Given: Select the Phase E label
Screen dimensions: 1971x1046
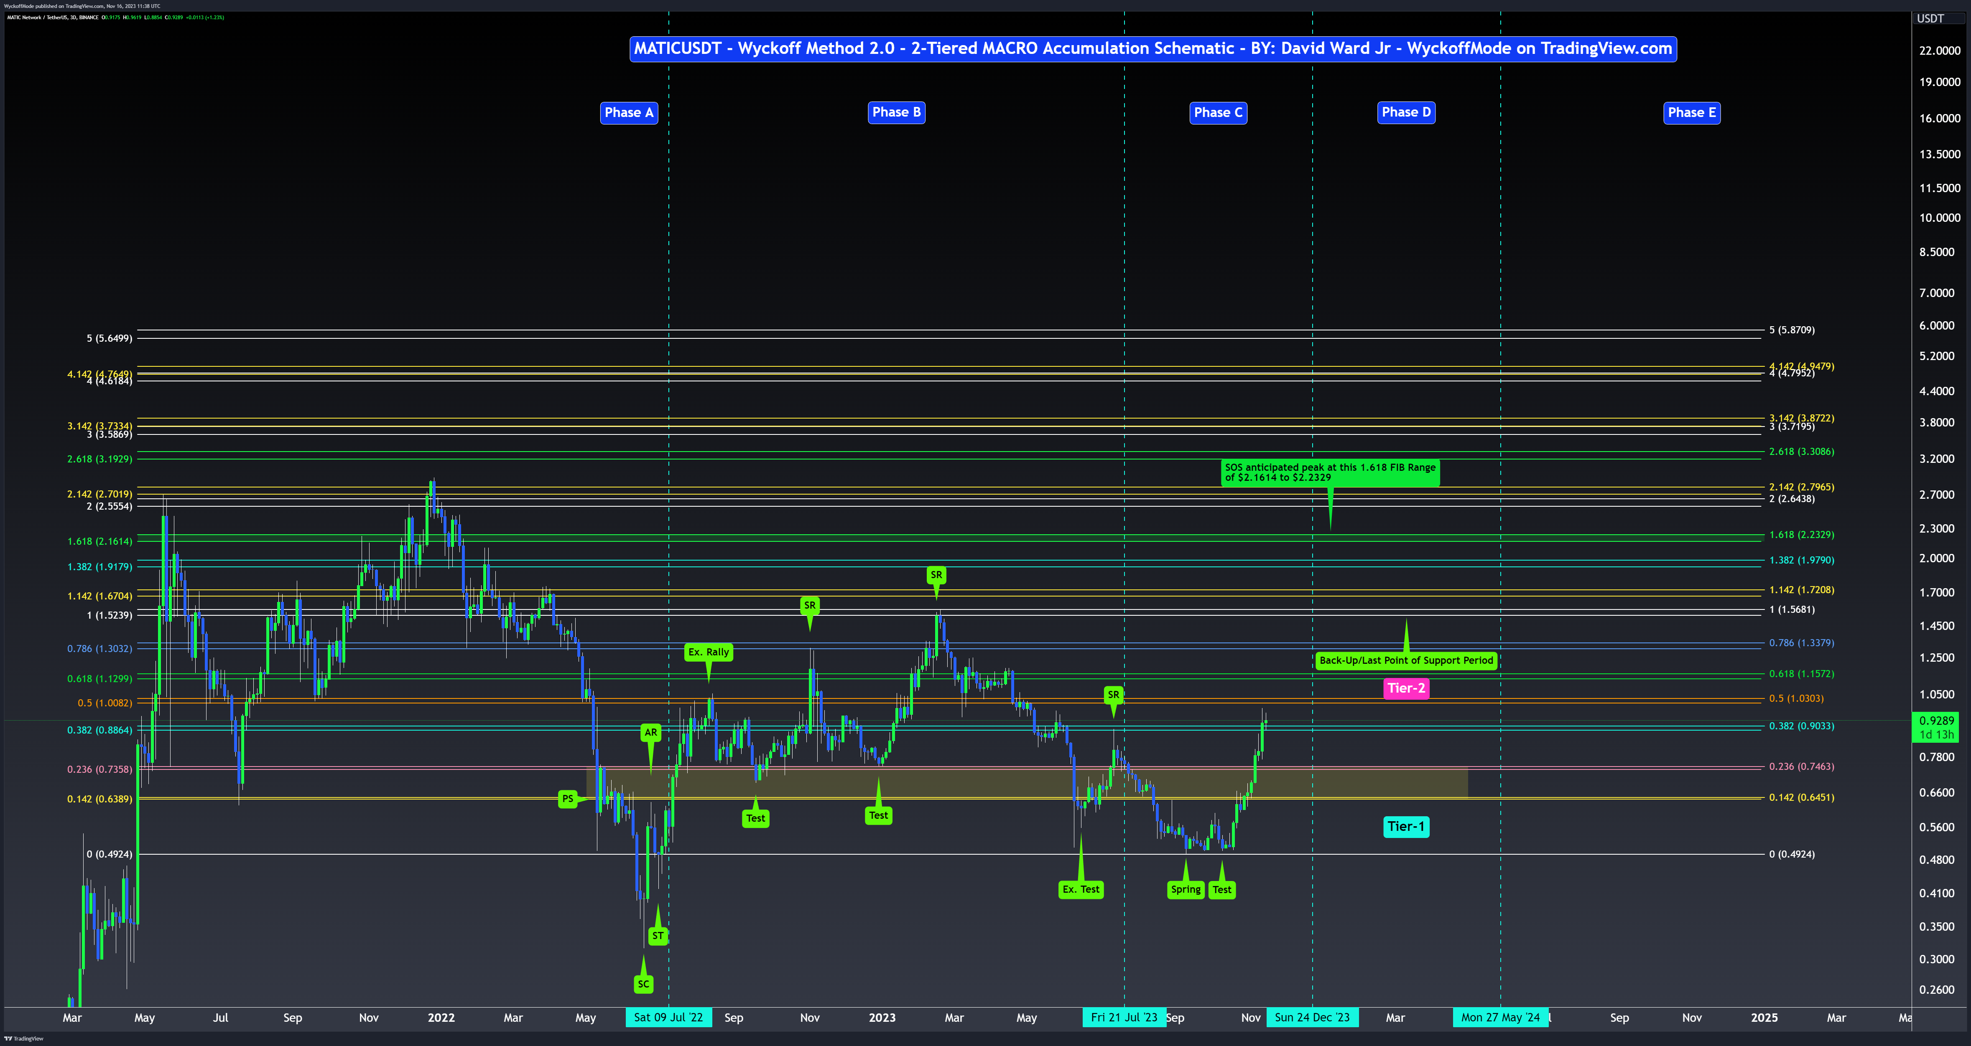Looking at the screenshot, I should [1692, 113].
